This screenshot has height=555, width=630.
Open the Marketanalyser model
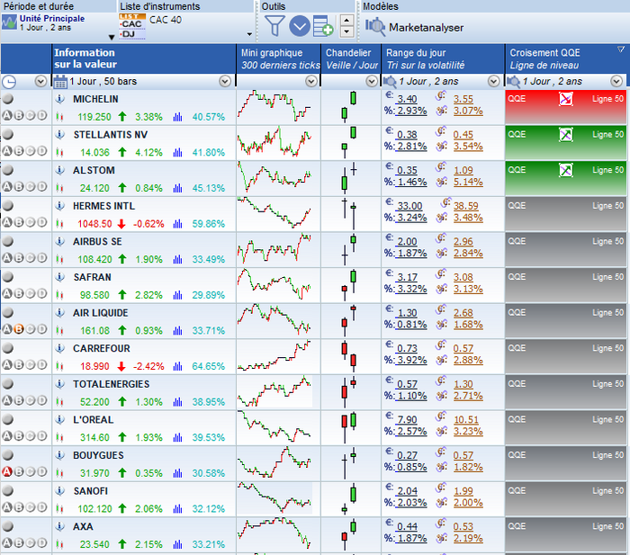(x=414, y=27)
